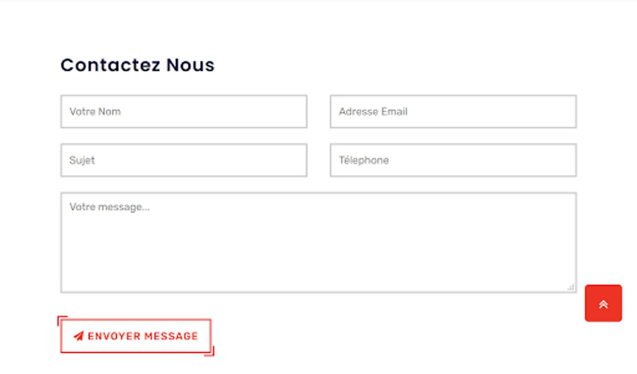Click the 'Adresse Email' placeholder text
637x374 pixels.
373,111
